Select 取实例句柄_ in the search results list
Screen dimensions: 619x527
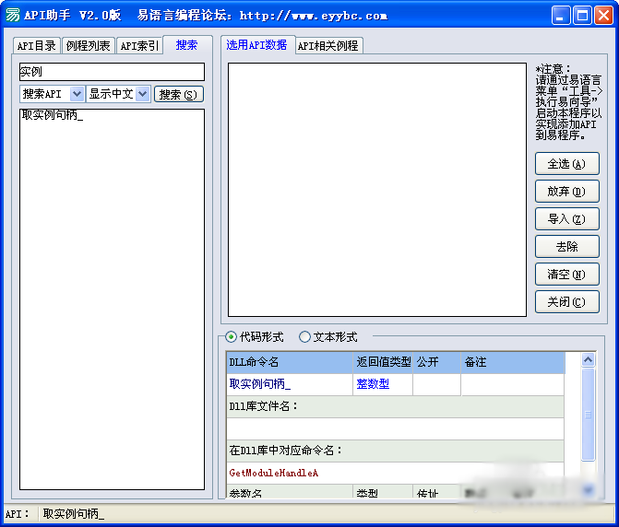pos(52,116)
